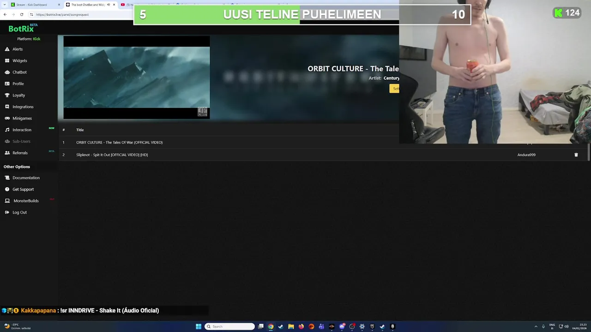Click the player song title ORBIT CULTURE

[353, 69]
